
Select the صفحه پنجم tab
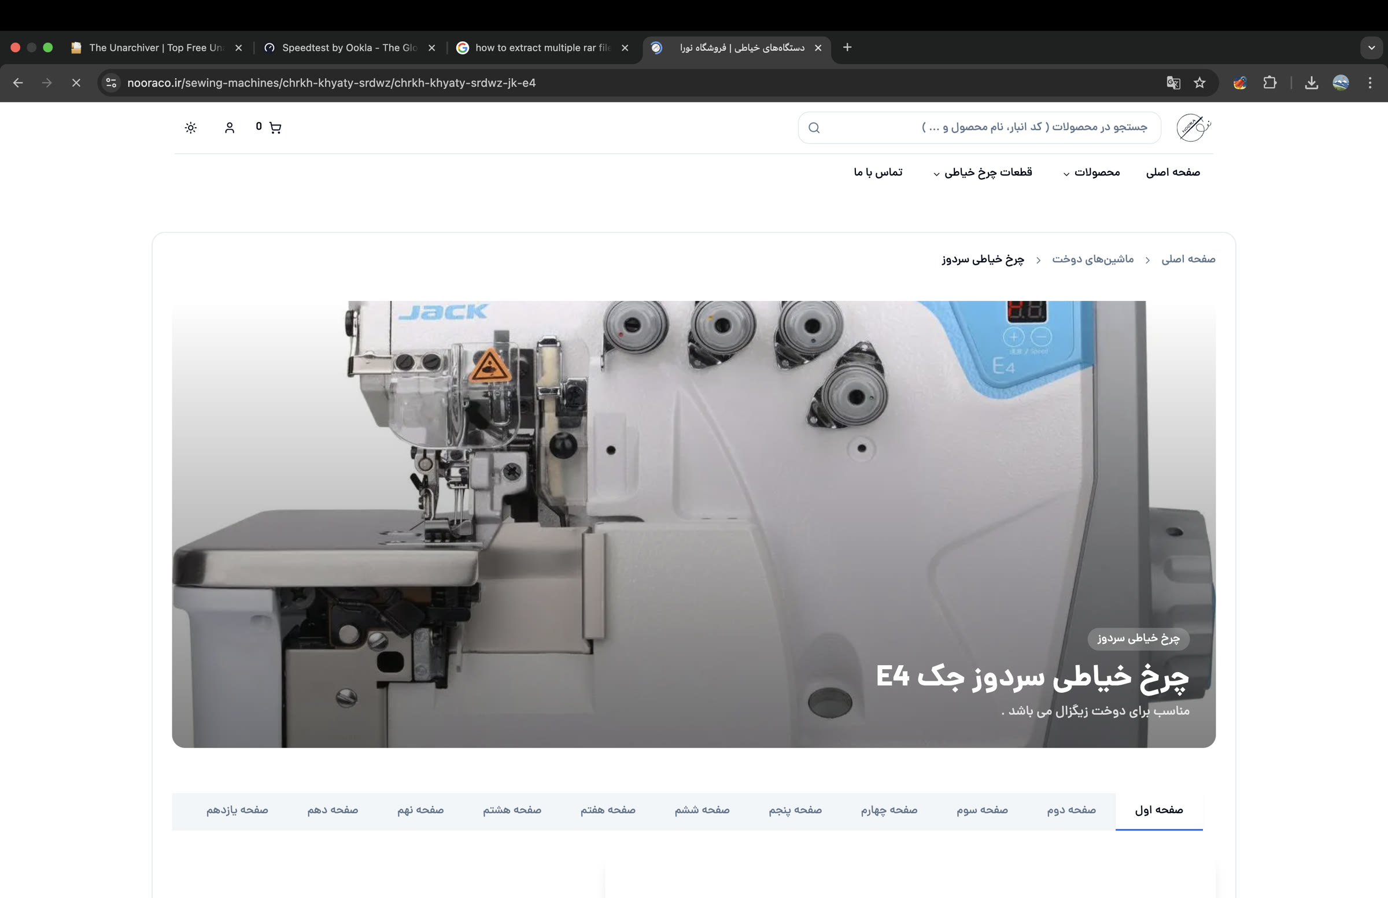coord(795,811)
